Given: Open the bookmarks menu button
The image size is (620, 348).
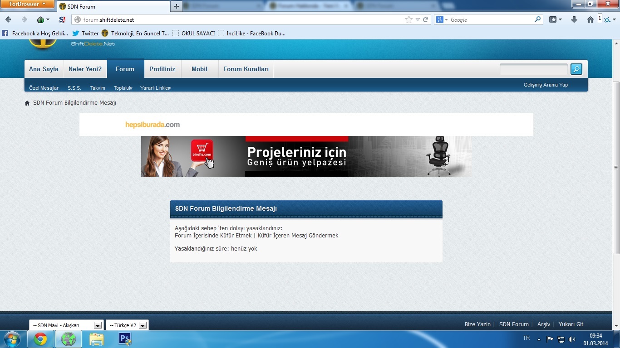Looking at the screenshot, I should [x=556, y=19].
